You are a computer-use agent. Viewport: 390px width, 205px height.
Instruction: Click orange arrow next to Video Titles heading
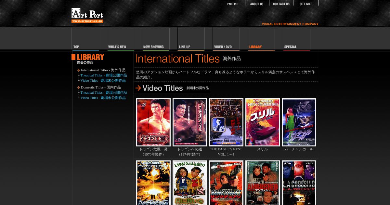pos(138,88)
